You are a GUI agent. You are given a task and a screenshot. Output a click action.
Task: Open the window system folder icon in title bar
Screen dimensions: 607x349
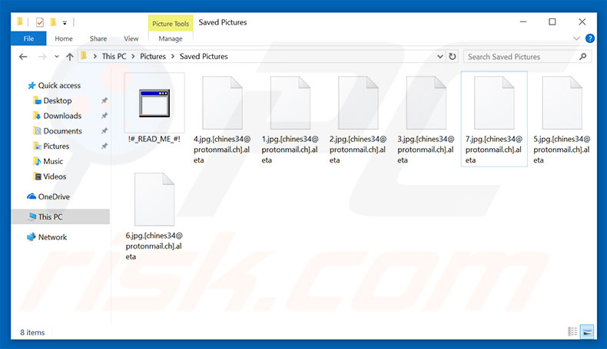pyautogui.click(x=20, y=22)
